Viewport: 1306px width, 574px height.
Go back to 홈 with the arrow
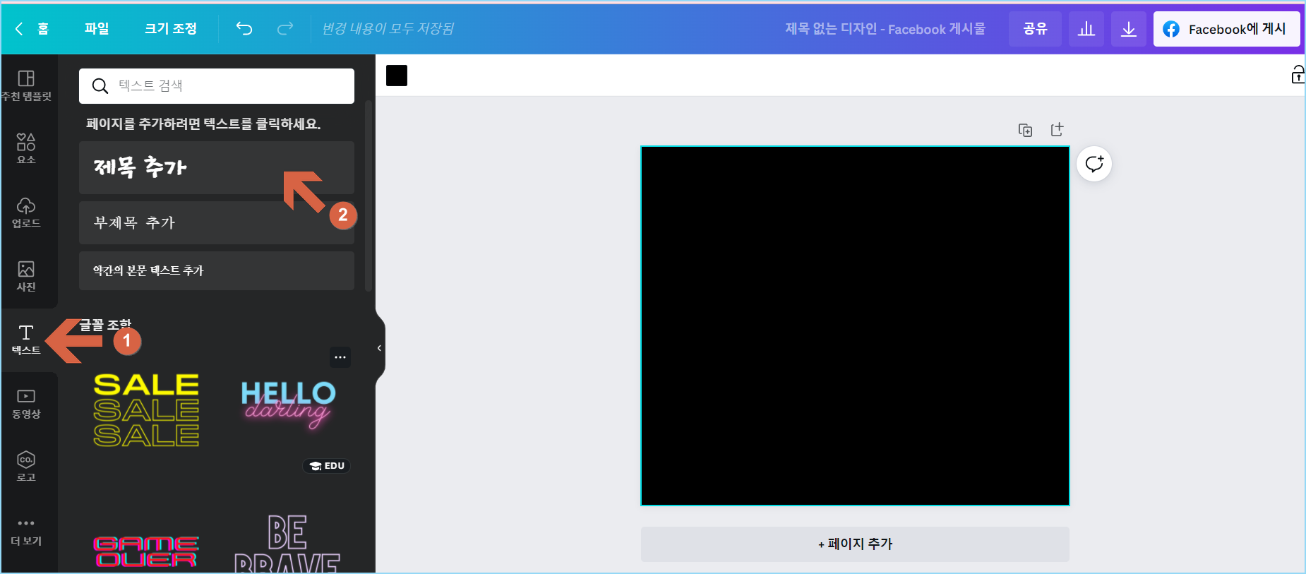(x=32, y=28)
